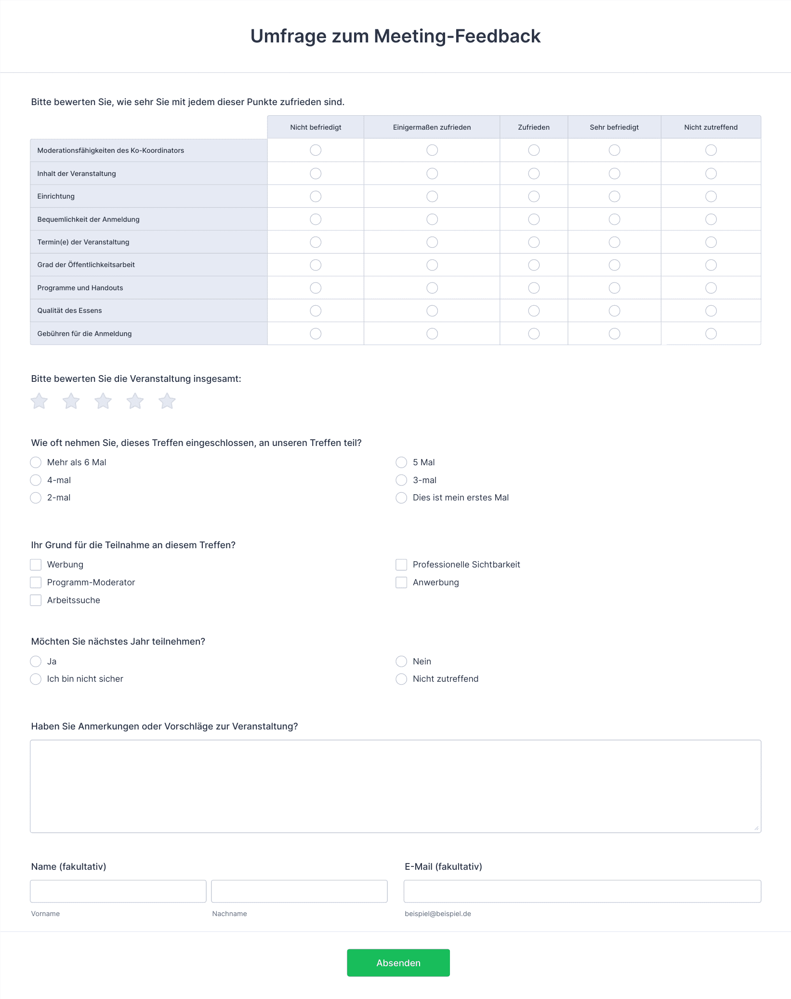Select Einigermaßen zufrieden for Termin(e) der Veranstaltung
This screenshot has height=999, width=791.
point(432,242)
